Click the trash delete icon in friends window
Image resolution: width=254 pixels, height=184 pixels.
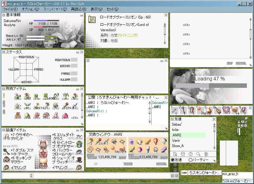(x=206, y=154)
